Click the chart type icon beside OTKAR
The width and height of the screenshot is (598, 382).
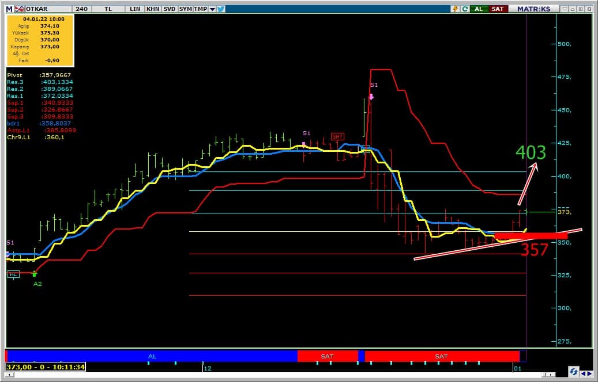pos(19,9)
